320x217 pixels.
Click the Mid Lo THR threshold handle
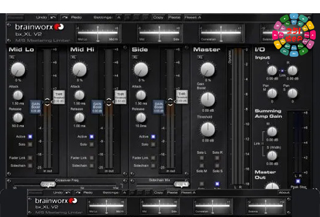click(59, 97)
